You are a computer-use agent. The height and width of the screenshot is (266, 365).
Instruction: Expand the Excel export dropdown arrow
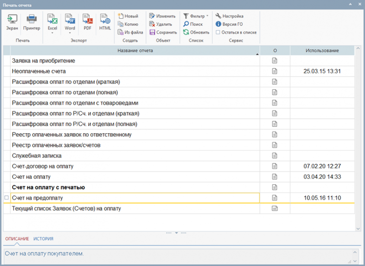pyautogui.click(x=52, y=33)
